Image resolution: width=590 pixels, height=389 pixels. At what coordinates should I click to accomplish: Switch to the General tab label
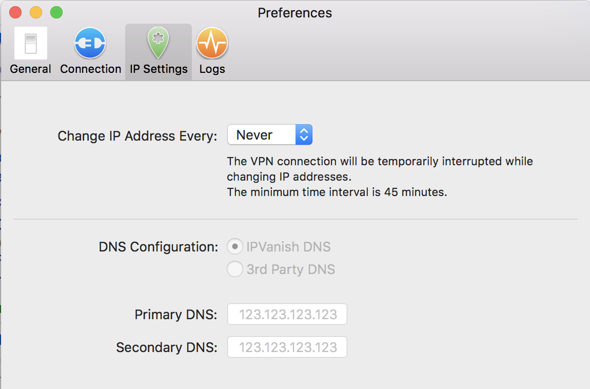(31, 69)
